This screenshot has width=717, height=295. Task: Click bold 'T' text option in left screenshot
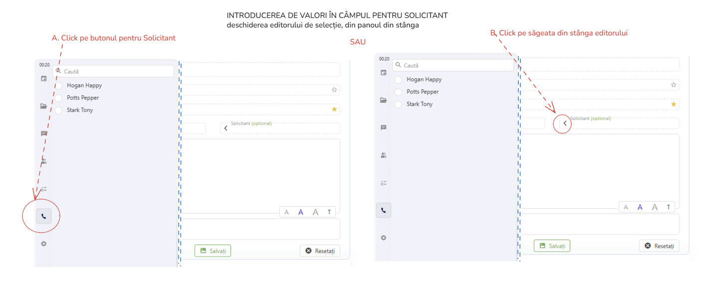329,212
